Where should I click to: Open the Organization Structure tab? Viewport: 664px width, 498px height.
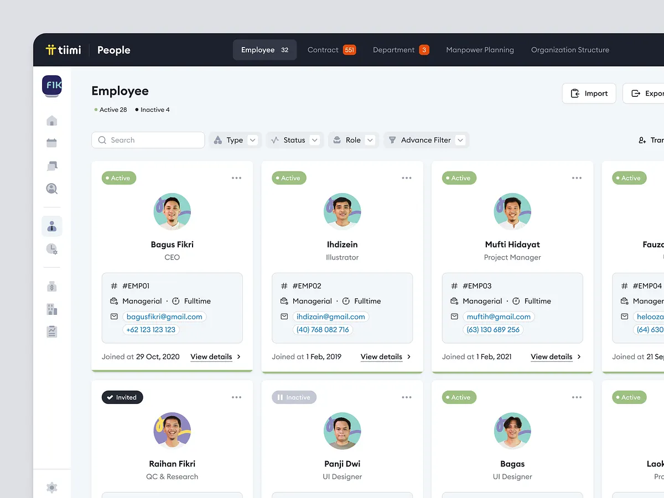570,50
